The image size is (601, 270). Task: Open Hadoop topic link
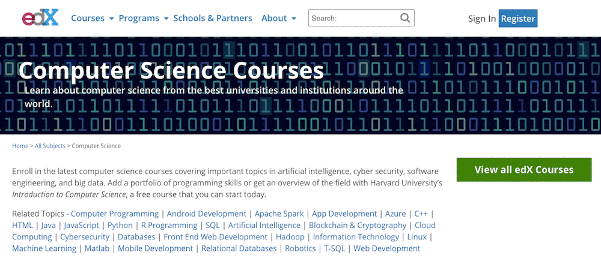click(290, 237)
